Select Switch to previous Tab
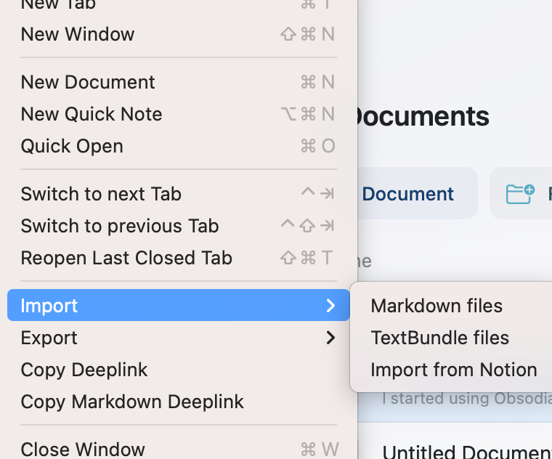Image resolution: width=552 pixels, height=459 pixels. tap(120, 226)
